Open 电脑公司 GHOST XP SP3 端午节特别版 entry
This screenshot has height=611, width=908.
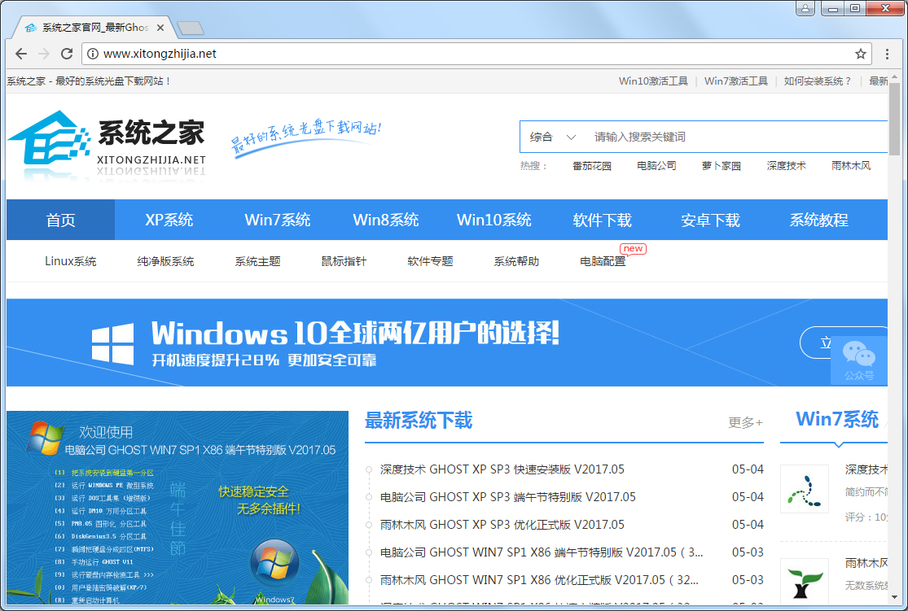(508, 497)
